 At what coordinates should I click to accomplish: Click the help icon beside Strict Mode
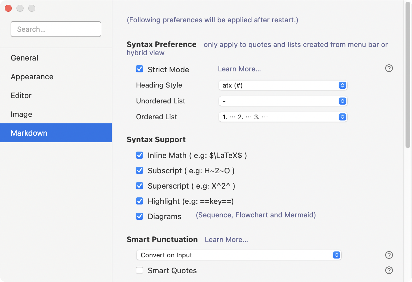tap(389, 68)
